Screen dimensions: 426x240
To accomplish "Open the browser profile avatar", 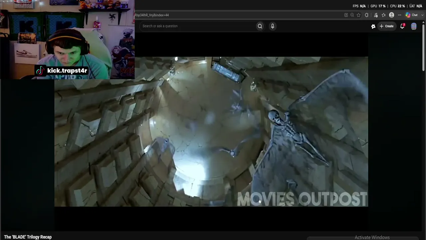I will (x=392, y=15).
